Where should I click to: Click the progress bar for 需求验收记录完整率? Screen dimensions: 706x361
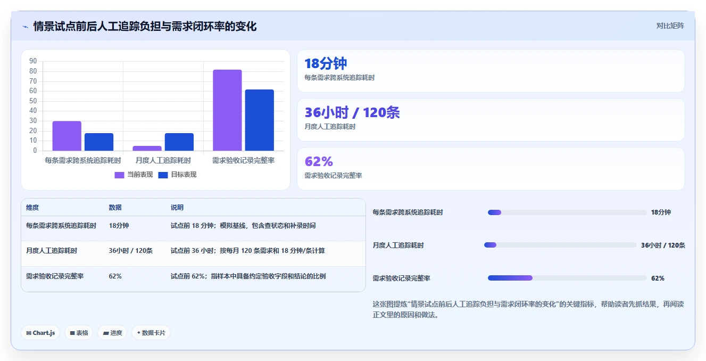click(567, 278)
